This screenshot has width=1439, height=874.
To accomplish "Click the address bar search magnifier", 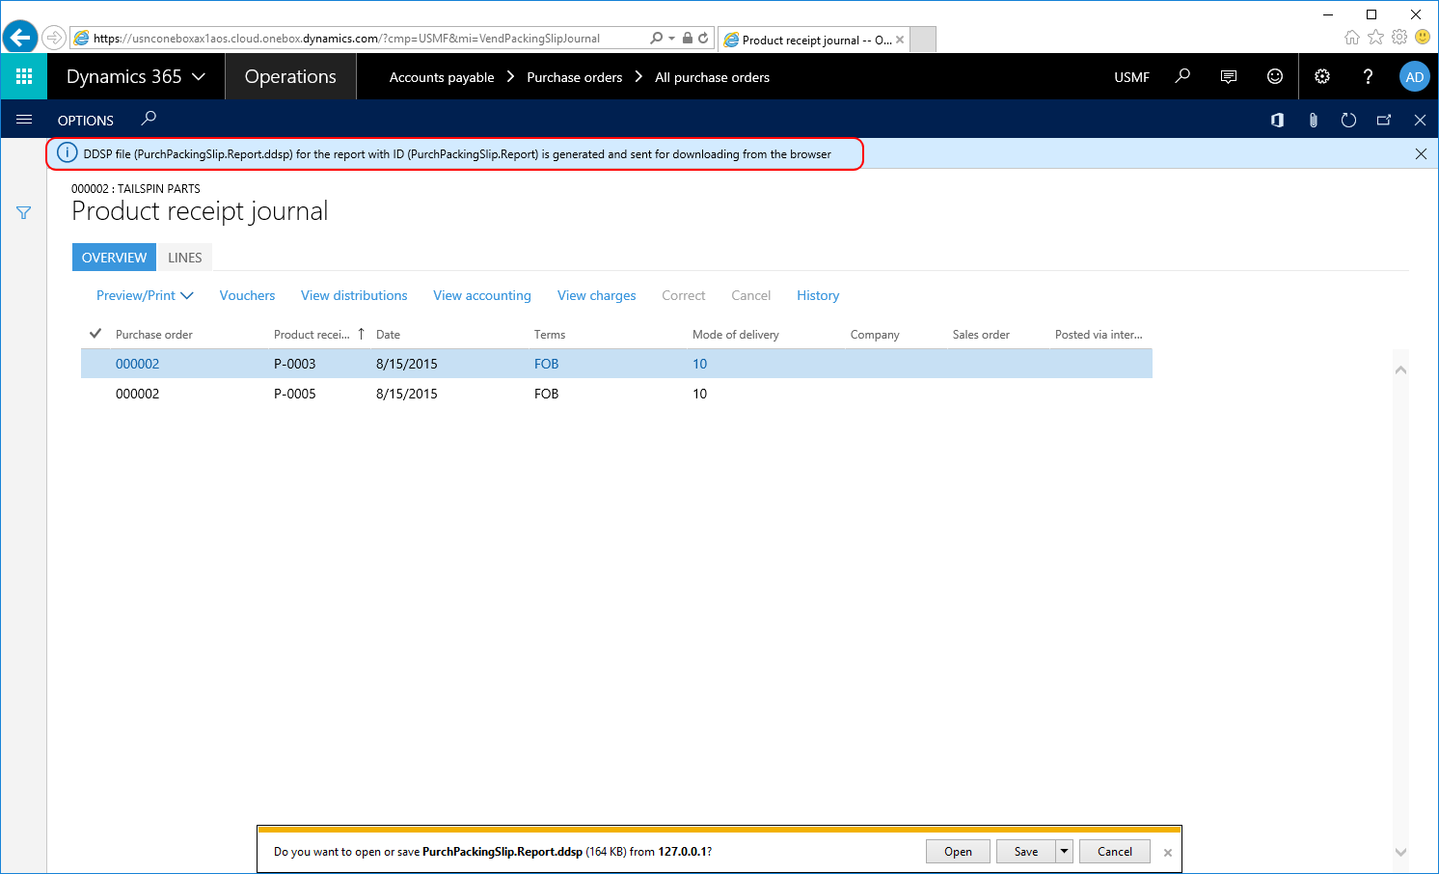I will [657, 39].
